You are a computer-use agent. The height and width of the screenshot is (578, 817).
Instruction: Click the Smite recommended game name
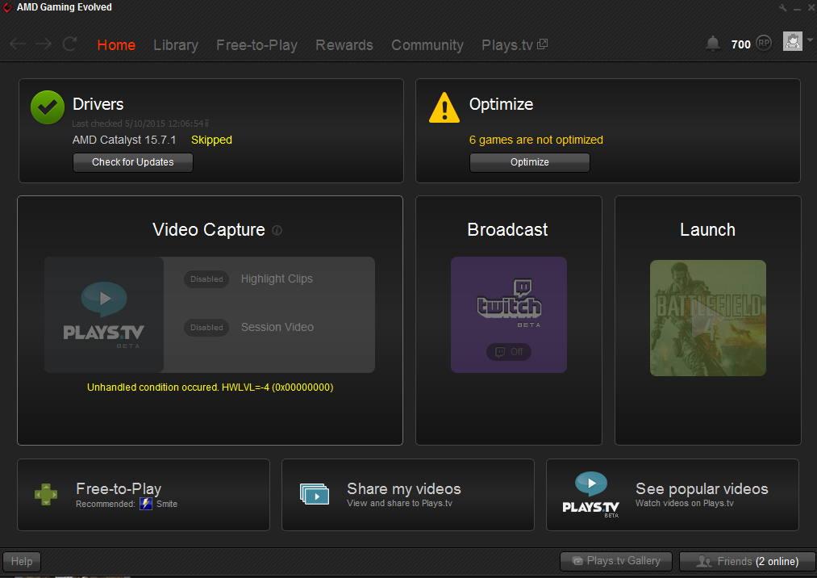(167, 504)
